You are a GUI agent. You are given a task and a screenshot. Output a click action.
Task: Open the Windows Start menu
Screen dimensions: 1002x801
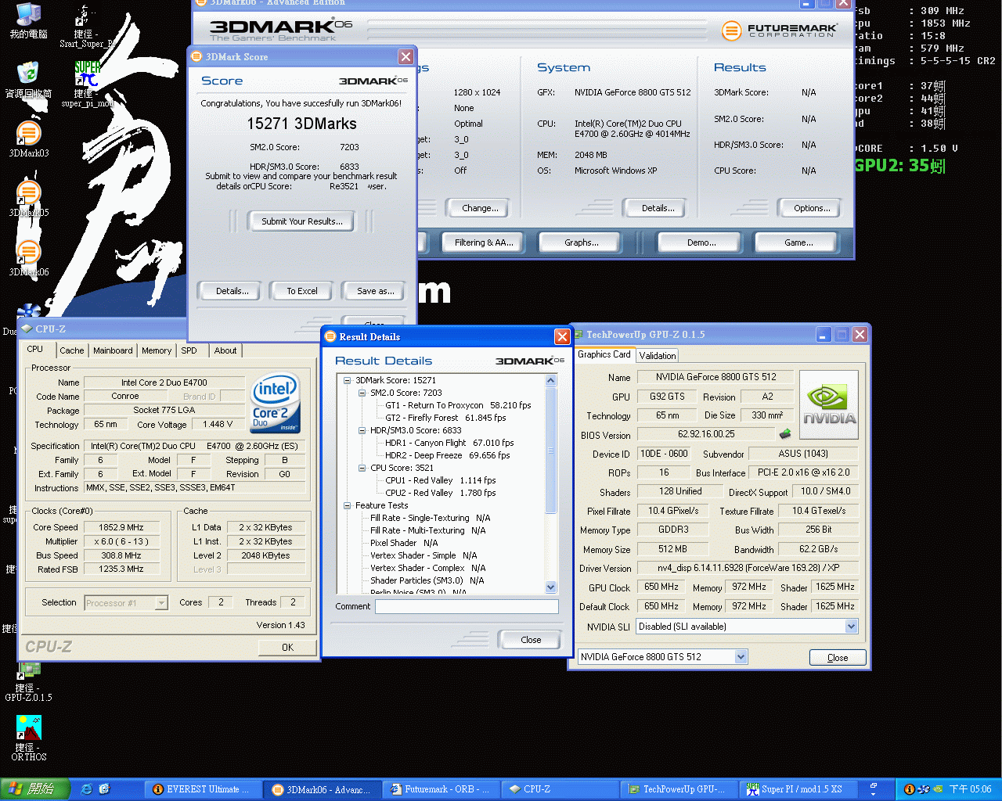(x=35, y=789)
